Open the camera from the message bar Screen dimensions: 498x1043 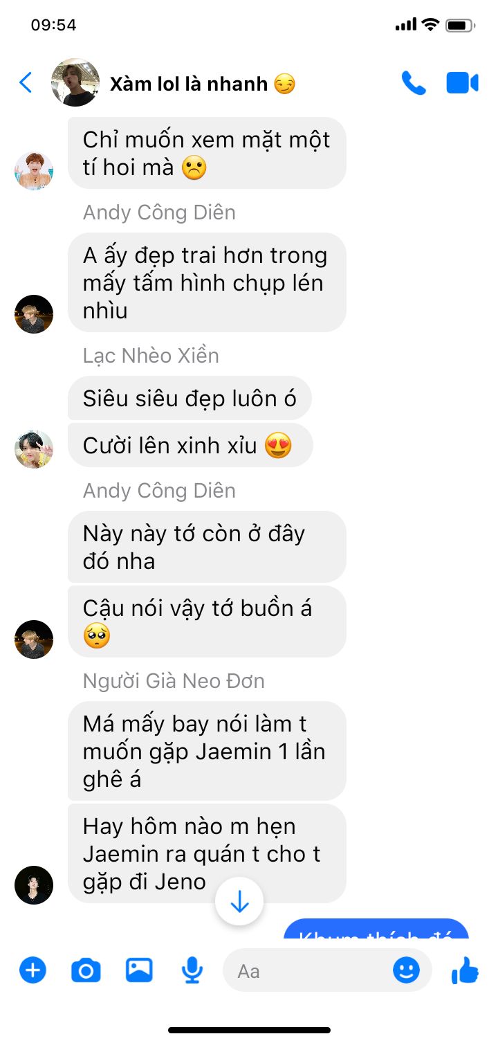tap(86, 970)
